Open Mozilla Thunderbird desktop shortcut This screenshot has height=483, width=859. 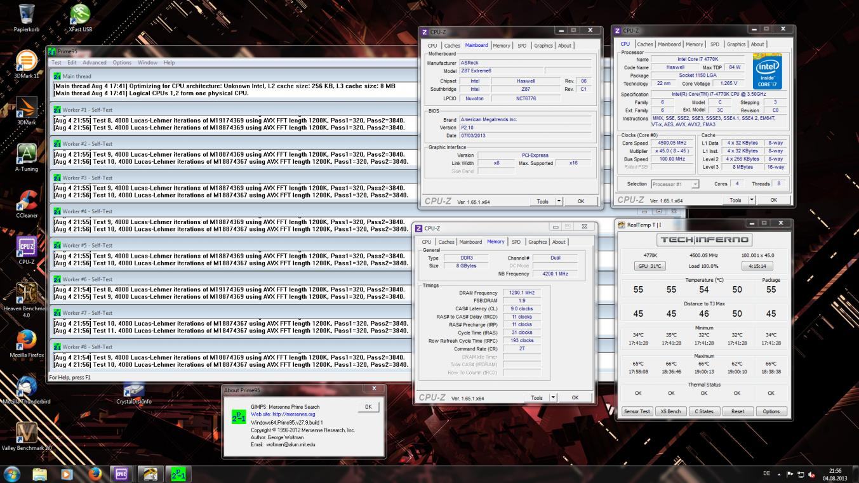point(27,390)
